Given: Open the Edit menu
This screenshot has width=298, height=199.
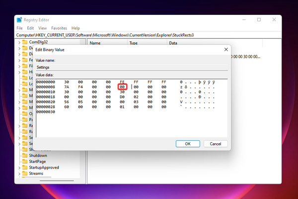Looking at the screenshot, I should point(30,28).
